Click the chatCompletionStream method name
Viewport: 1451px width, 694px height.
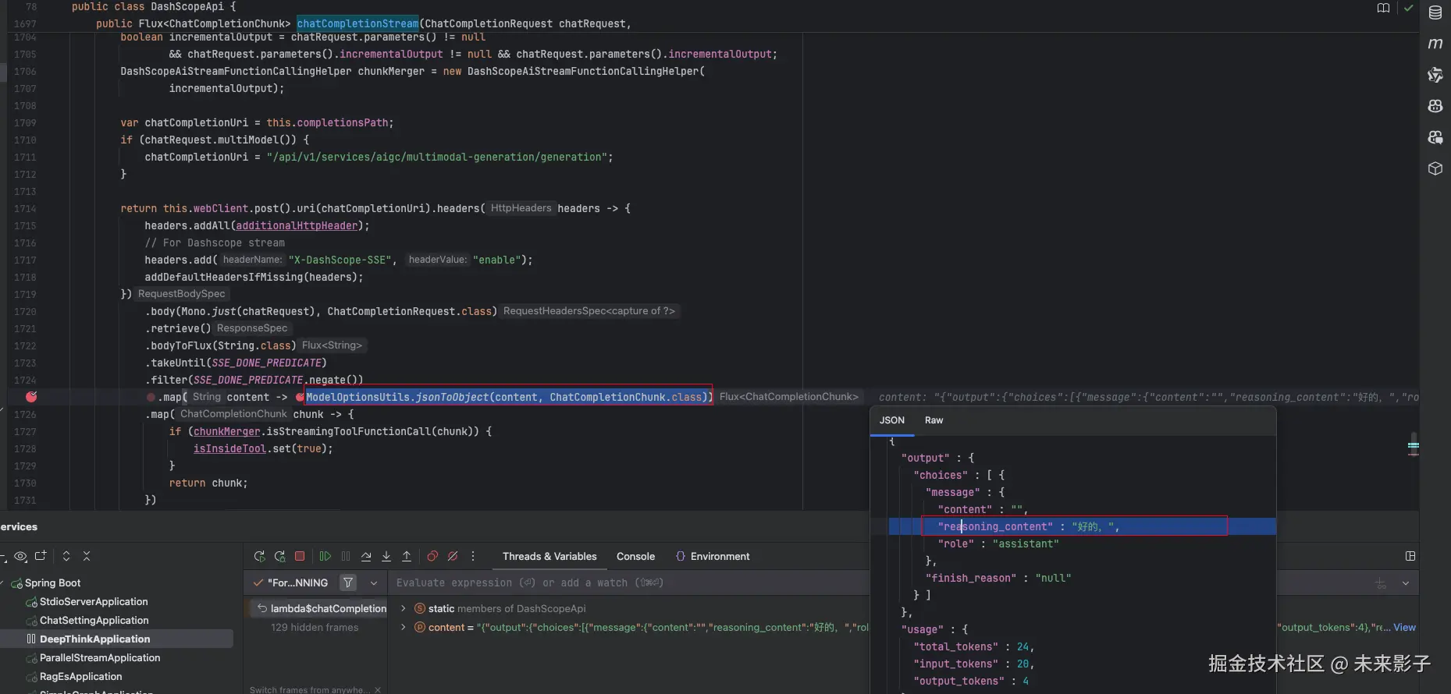click(x=357, y=23)
